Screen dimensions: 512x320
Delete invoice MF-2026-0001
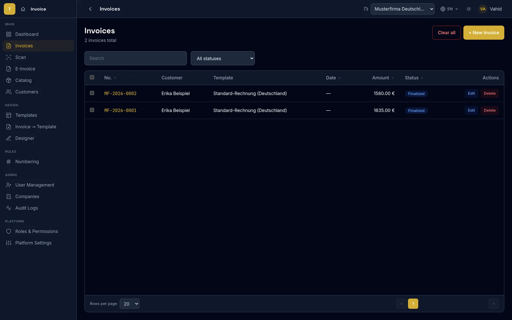pos(490,110)
